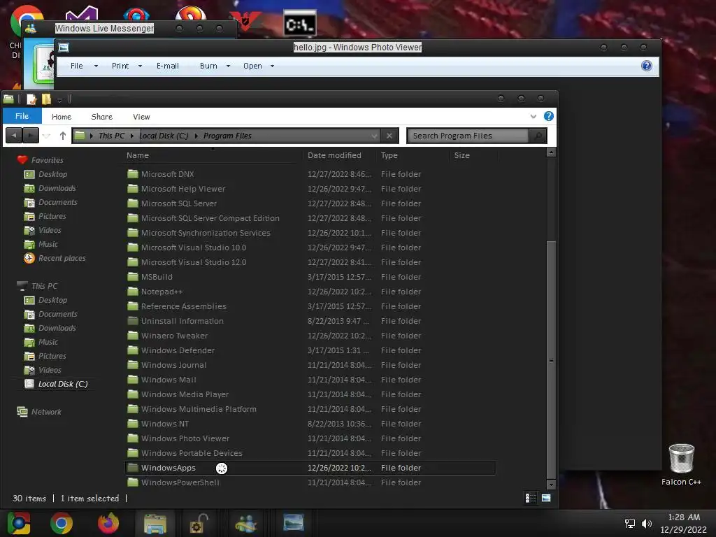Go up one folder level
Image resolution: width=716 pixels, height=537 pixels.
pos(62,136)
